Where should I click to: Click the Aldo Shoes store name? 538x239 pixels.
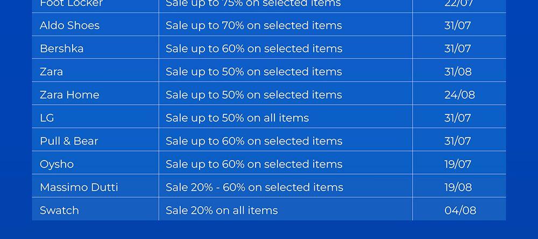click(x=69, y=25)
